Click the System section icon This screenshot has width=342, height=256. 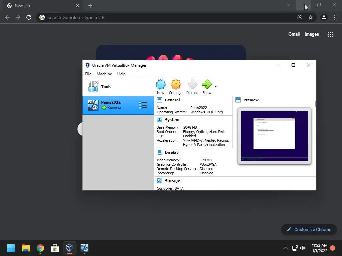[159, 120]
